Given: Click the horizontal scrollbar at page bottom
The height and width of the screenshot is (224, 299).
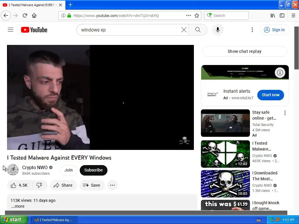Looking at the screenshot, I should pyautogui.click(x=146, y=213).
